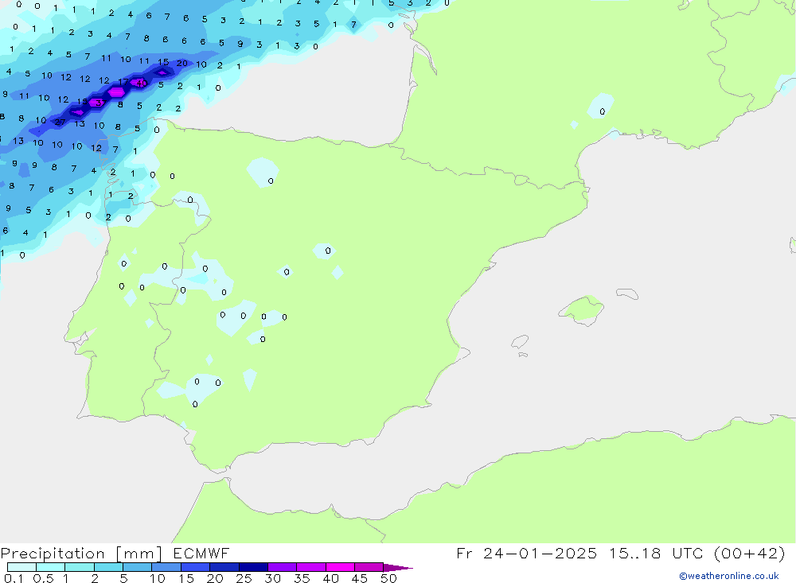Click the Menorca island outline on the map
Screen dimensions: 796x583
(x=627, y=293)
